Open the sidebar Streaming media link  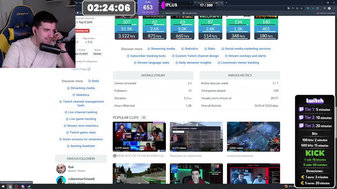click(x=81, y=88)
